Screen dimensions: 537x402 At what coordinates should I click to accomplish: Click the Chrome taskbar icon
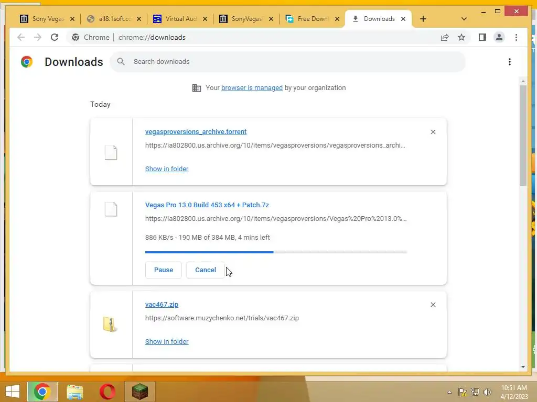click(x=42, y=392)
